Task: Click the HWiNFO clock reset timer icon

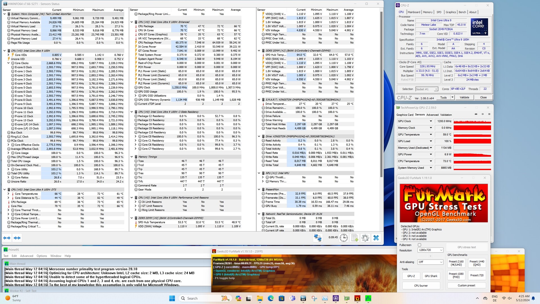Action: tap(343, 238)
